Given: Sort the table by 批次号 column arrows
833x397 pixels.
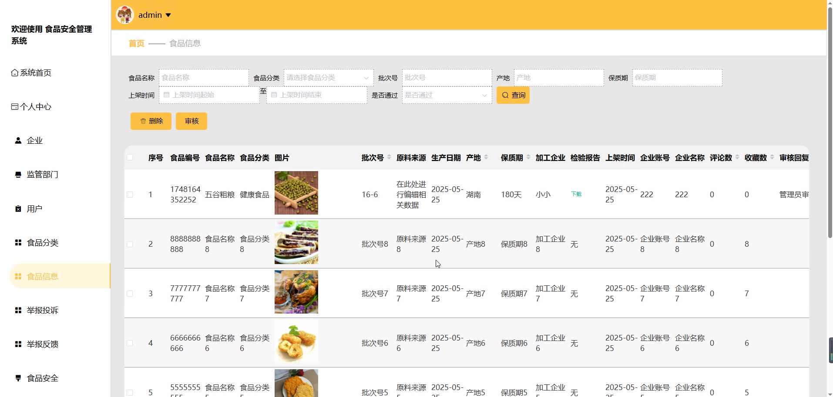Looking at the screenshot, I should (x=389, y=157).
